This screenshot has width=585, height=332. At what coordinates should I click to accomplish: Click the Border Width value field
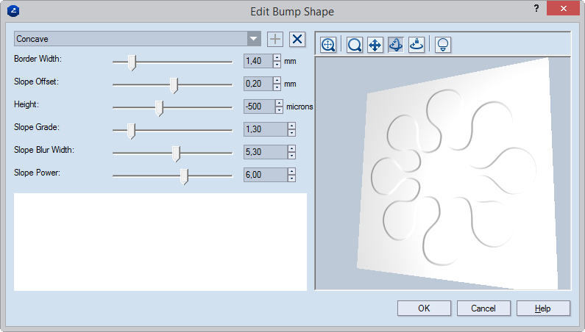pyautogui.click(x=258, y=61)
